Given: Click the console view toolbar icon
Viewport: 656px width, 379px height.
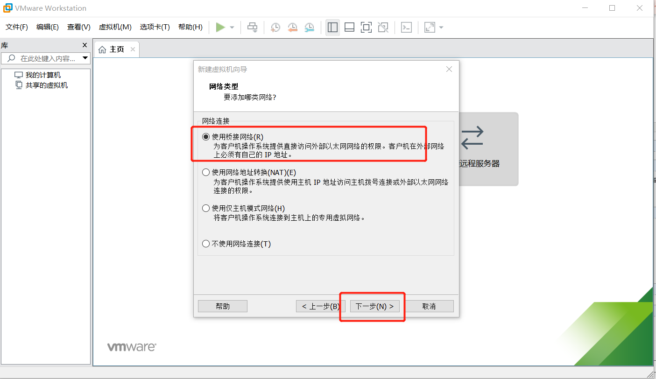Looking at the screenshot, I should (407, 28).
